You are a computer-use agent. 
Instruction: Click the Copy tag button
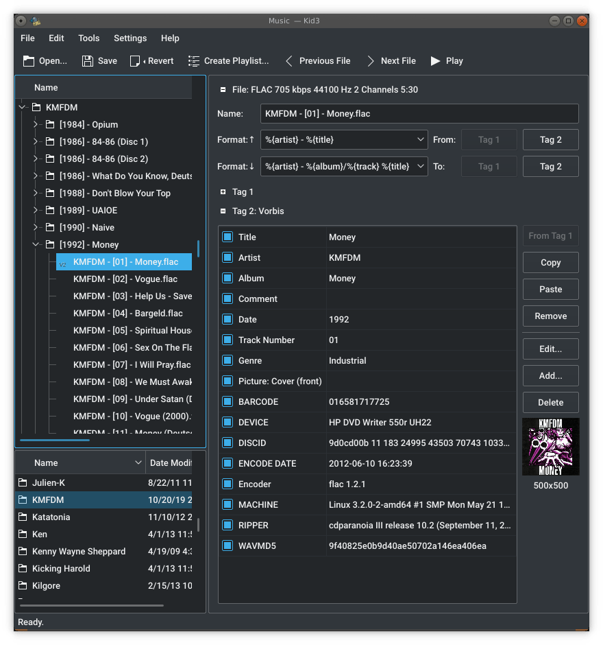(550, 262)
